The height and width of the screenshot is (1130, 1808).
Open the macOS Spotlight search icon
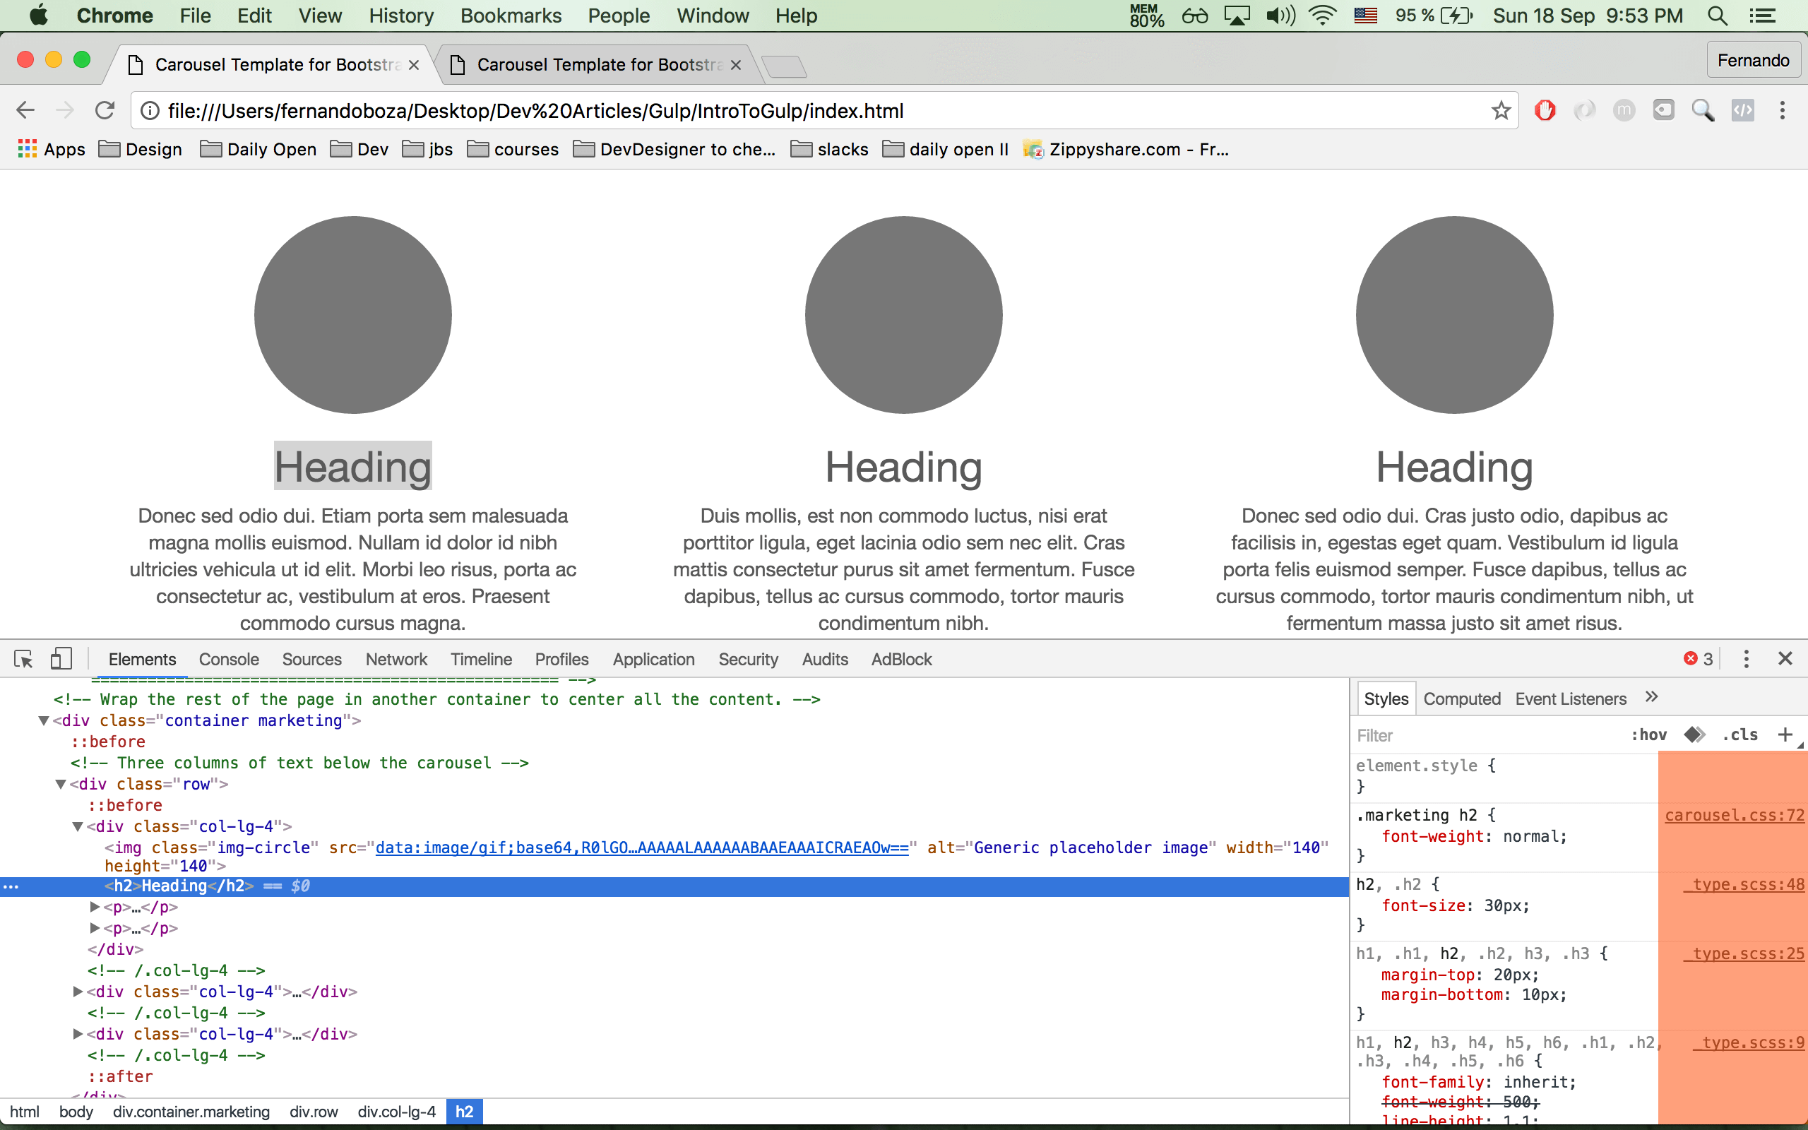pyautogui.click(x=1717, y=16)
